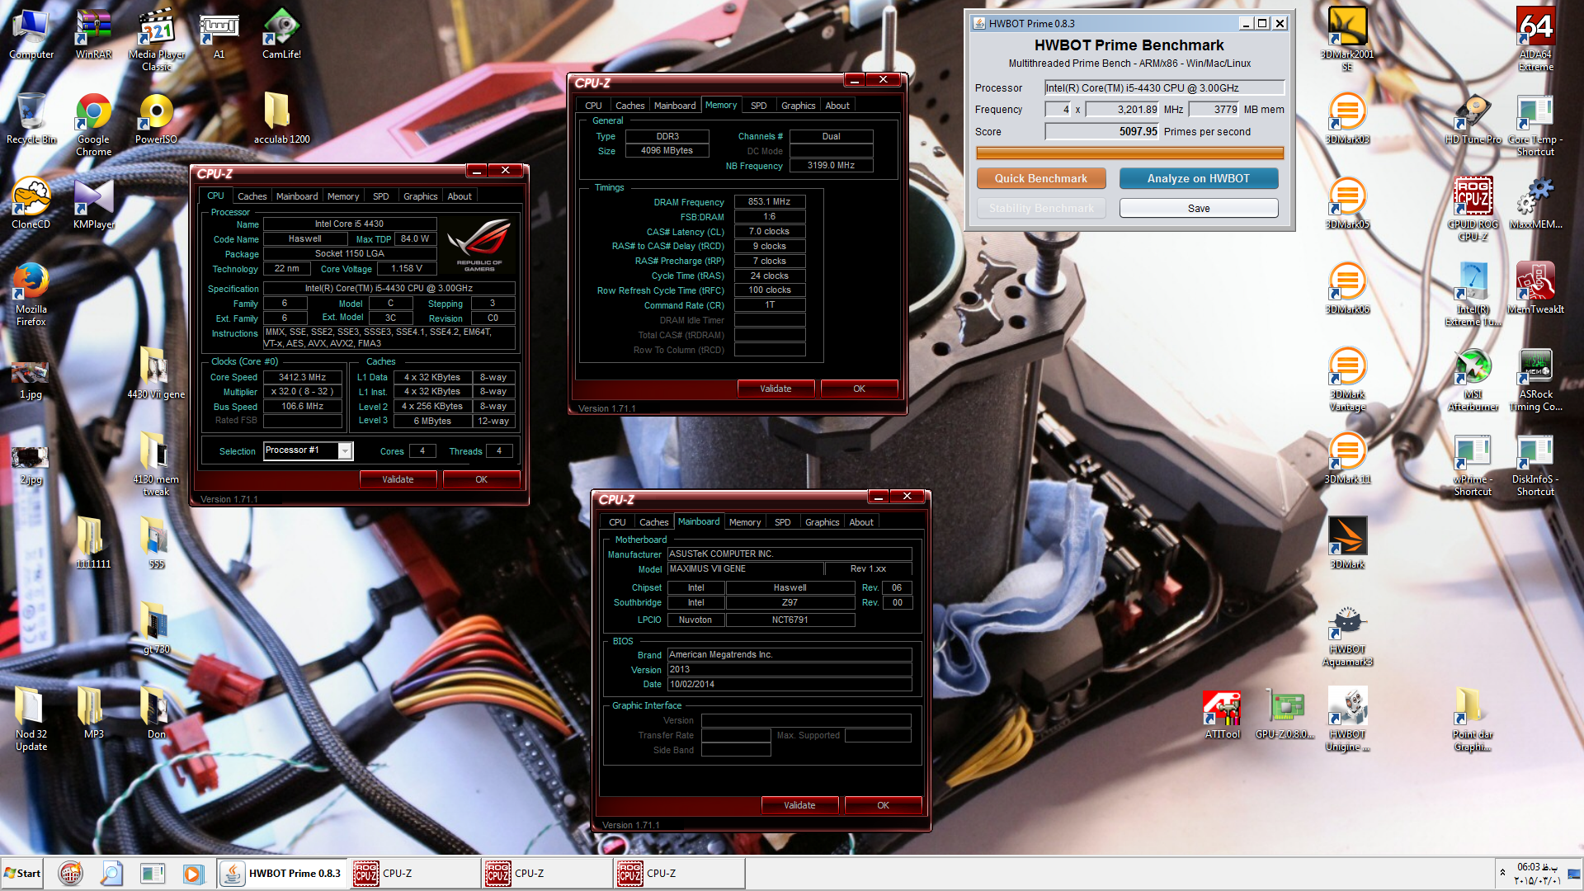
Task: Open PowerISO desktop icon
Action: point(156,118)
